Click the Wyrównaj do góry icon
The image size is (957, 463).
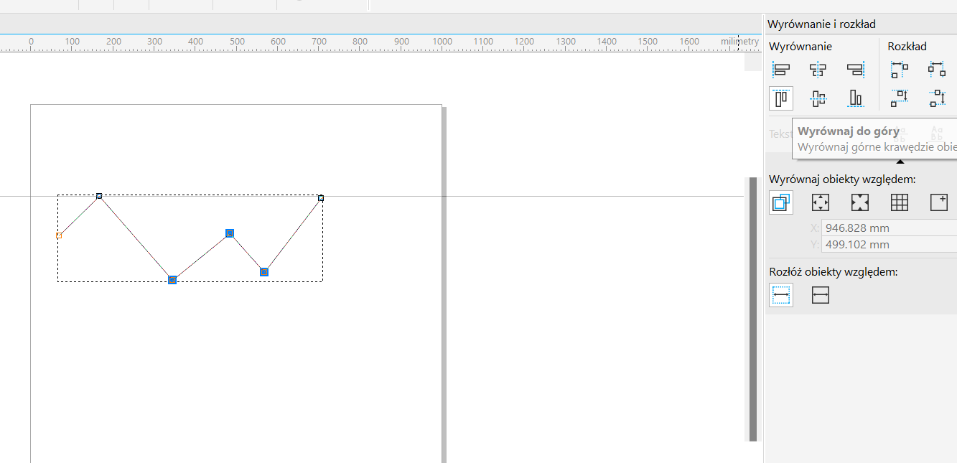(x=781, y=98)
